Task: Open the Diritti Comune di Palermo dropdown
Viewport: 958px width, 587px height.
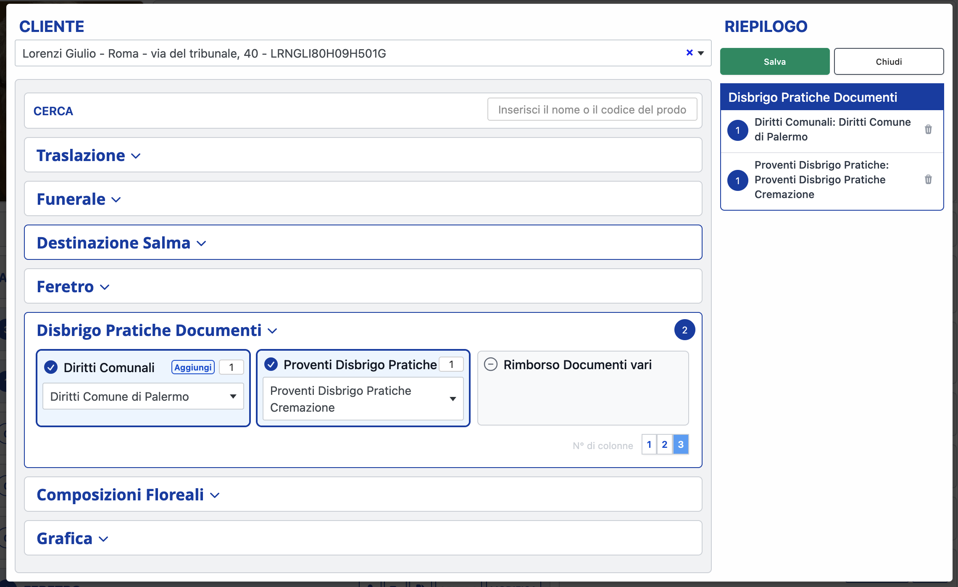Action: click(x=143, y=396)
